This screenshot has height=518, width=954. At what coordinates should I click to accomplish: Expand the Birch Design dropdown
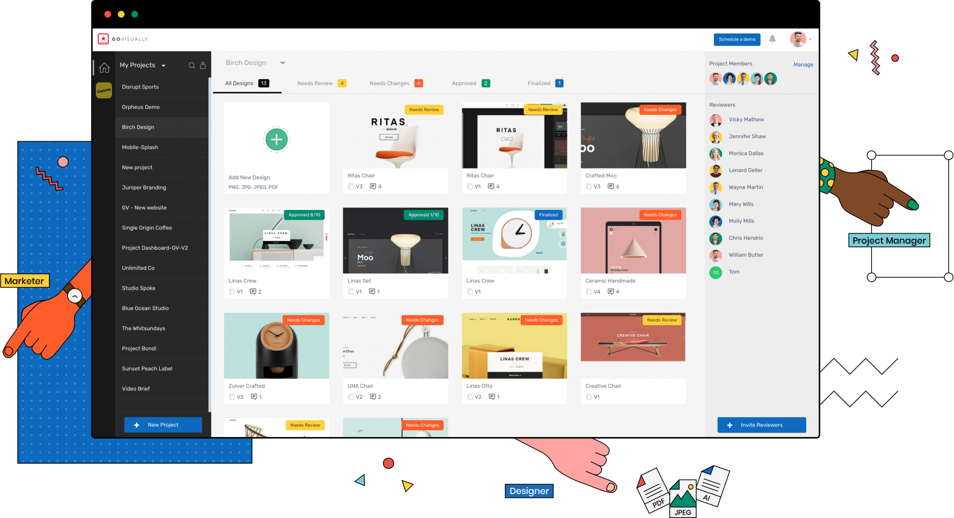click(x=283, y=62)
